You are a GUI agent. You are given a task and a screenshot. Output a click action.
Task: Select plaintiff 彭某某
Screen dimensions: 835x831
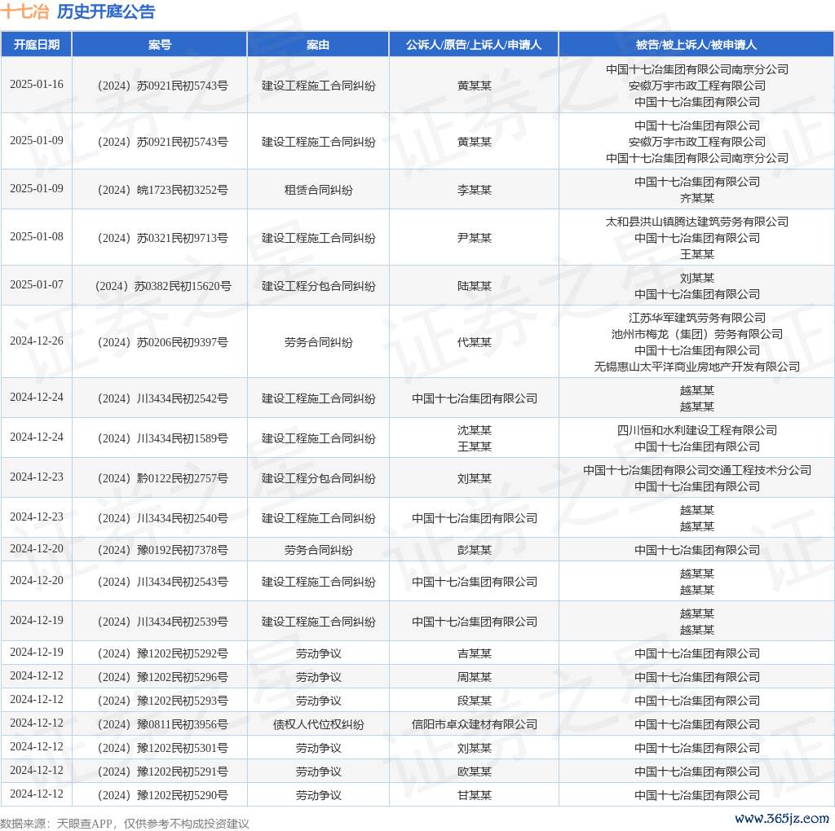(x=474, y=550)
